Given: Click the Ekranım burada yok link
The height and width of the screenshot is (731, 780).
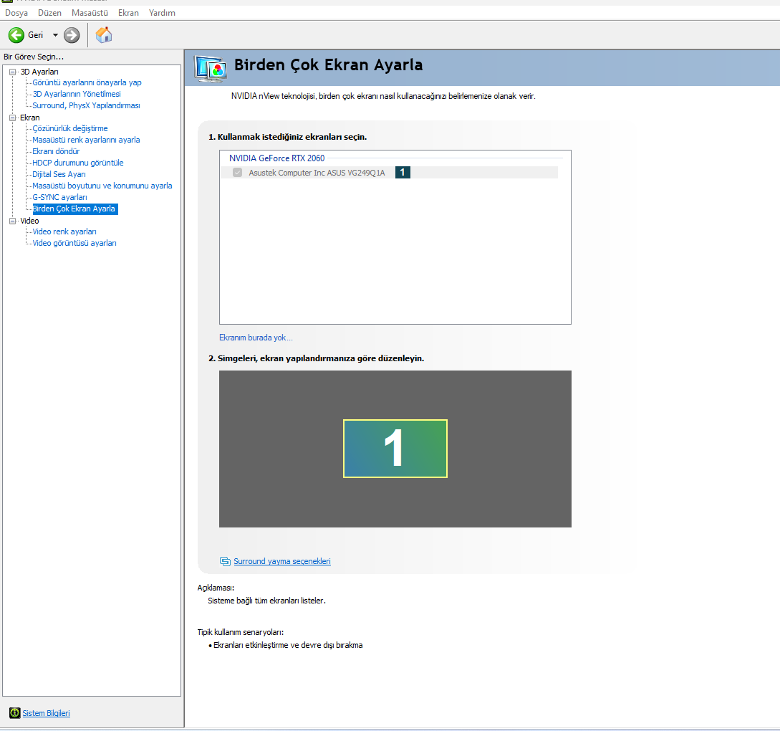Looking at the screenshot, I should coord(256,338).
